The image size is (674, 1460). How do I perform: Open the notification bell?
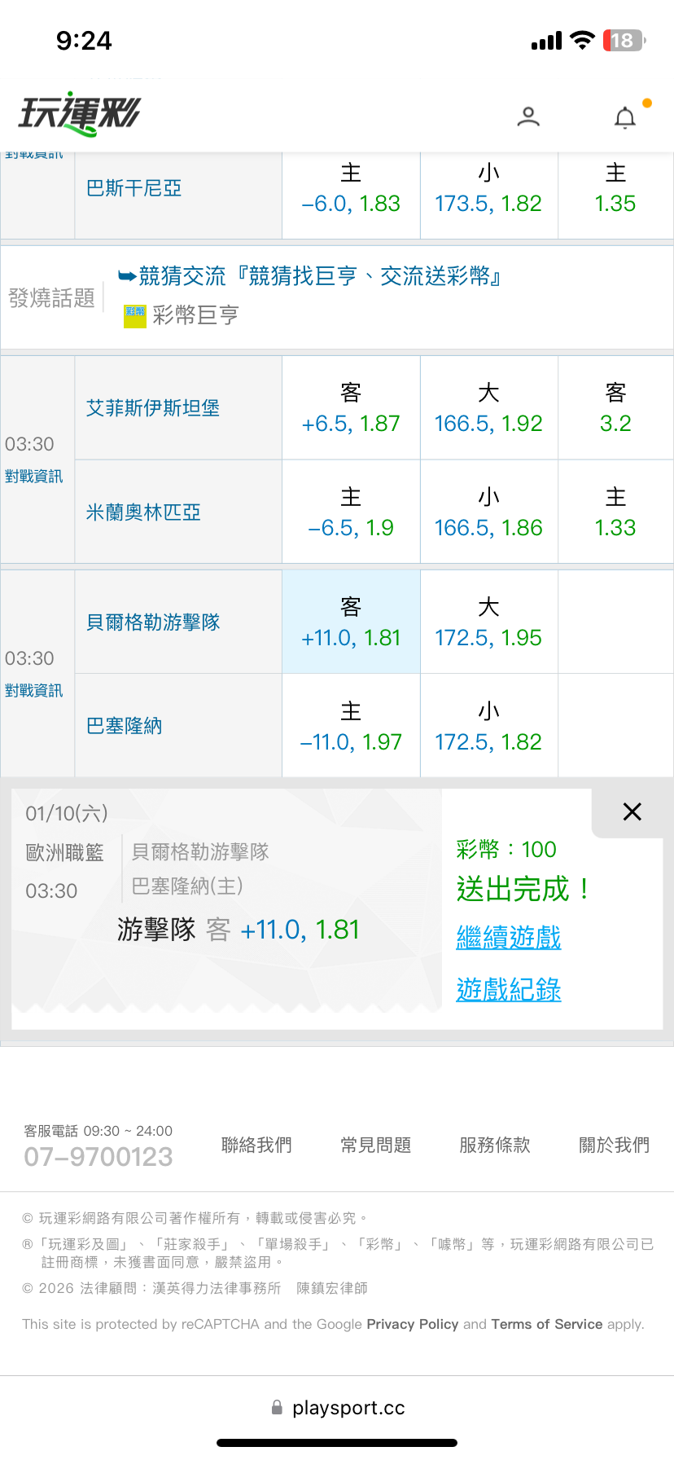tap(624, 118)
